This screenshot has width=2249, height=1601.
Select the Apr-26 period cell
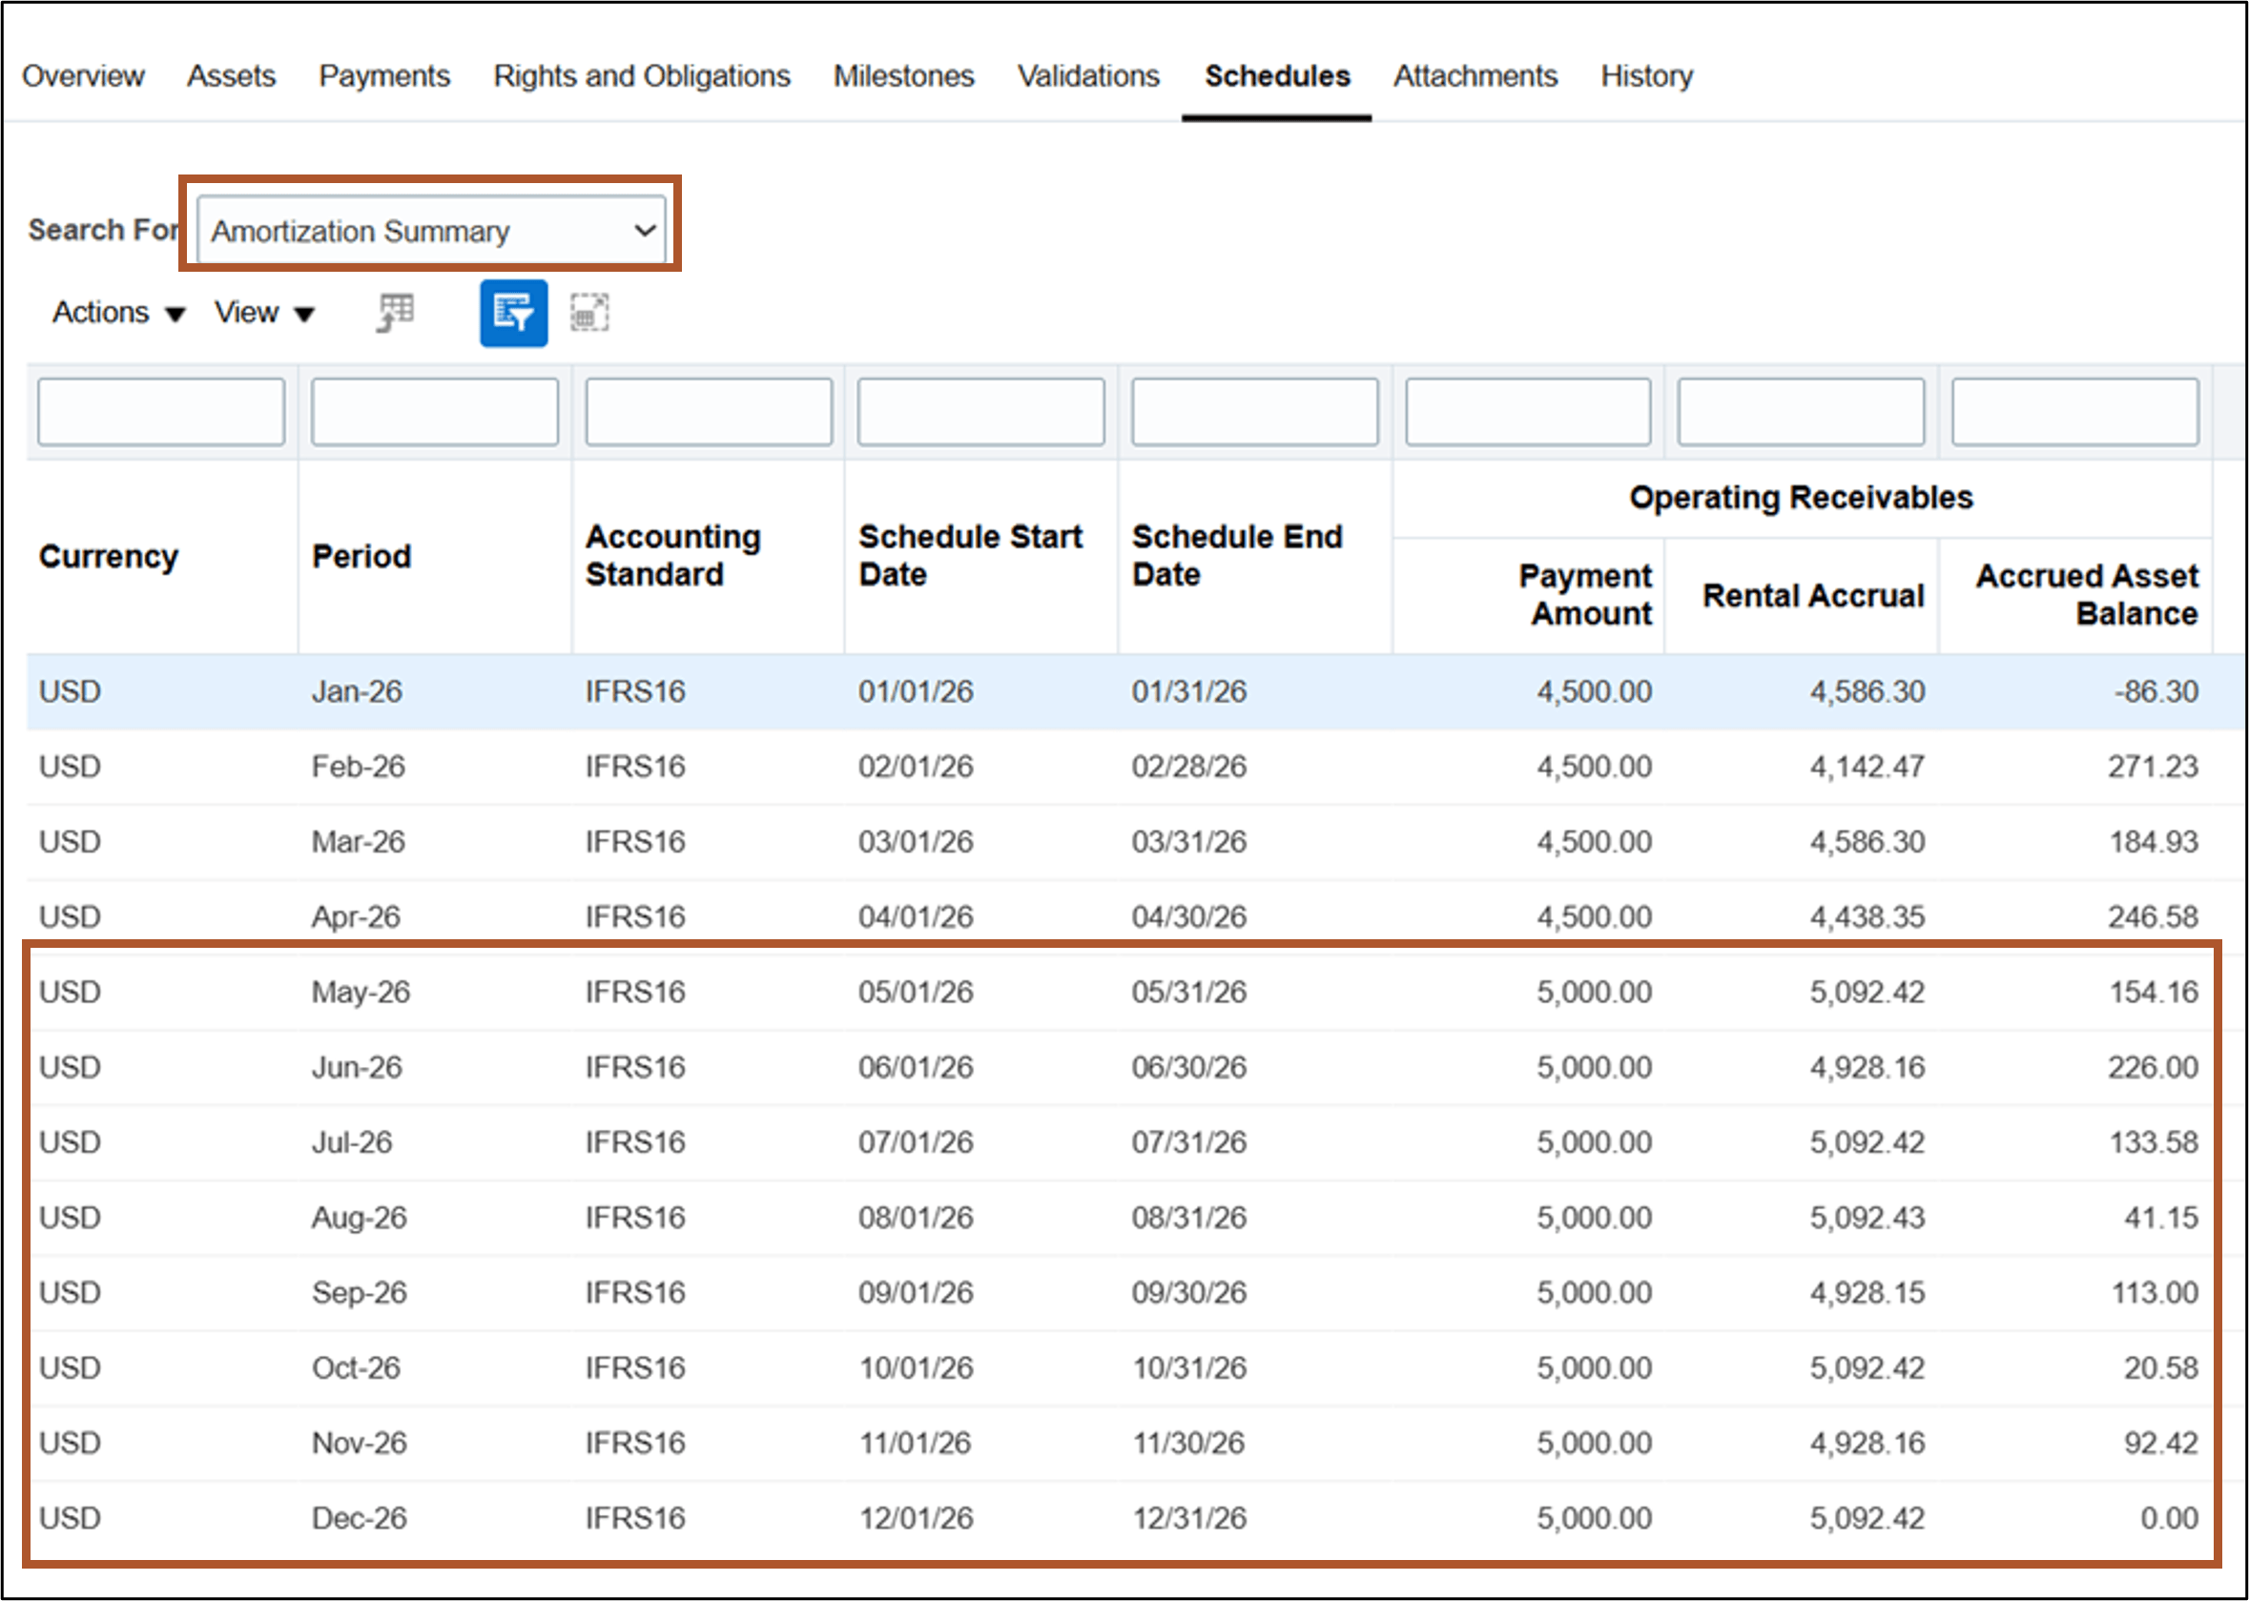(356, 916)
